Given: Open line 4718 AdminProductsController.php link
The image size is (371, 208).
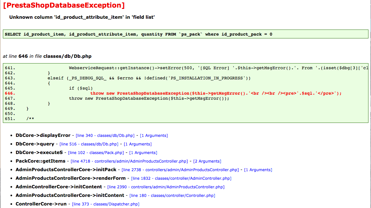Looking at the screenshot, I should pos(129,161).
